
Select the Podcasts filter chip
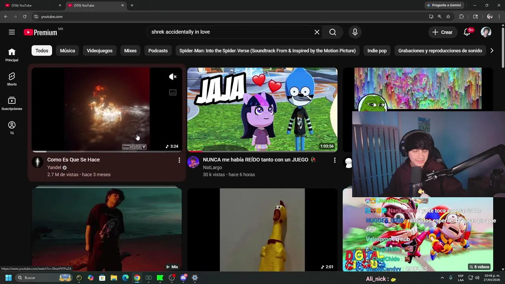[x=158, y=50]
